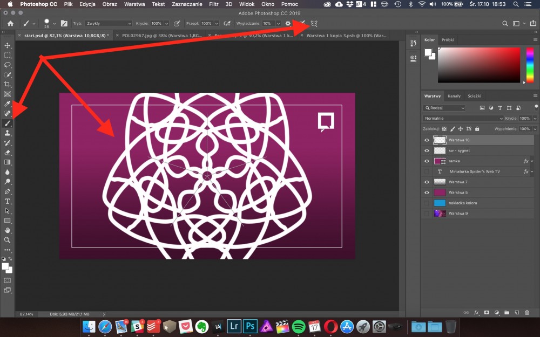Select the Rectangular Marquee tool
Viewport: 540px width, 337px height.
[x=7, y=55]
